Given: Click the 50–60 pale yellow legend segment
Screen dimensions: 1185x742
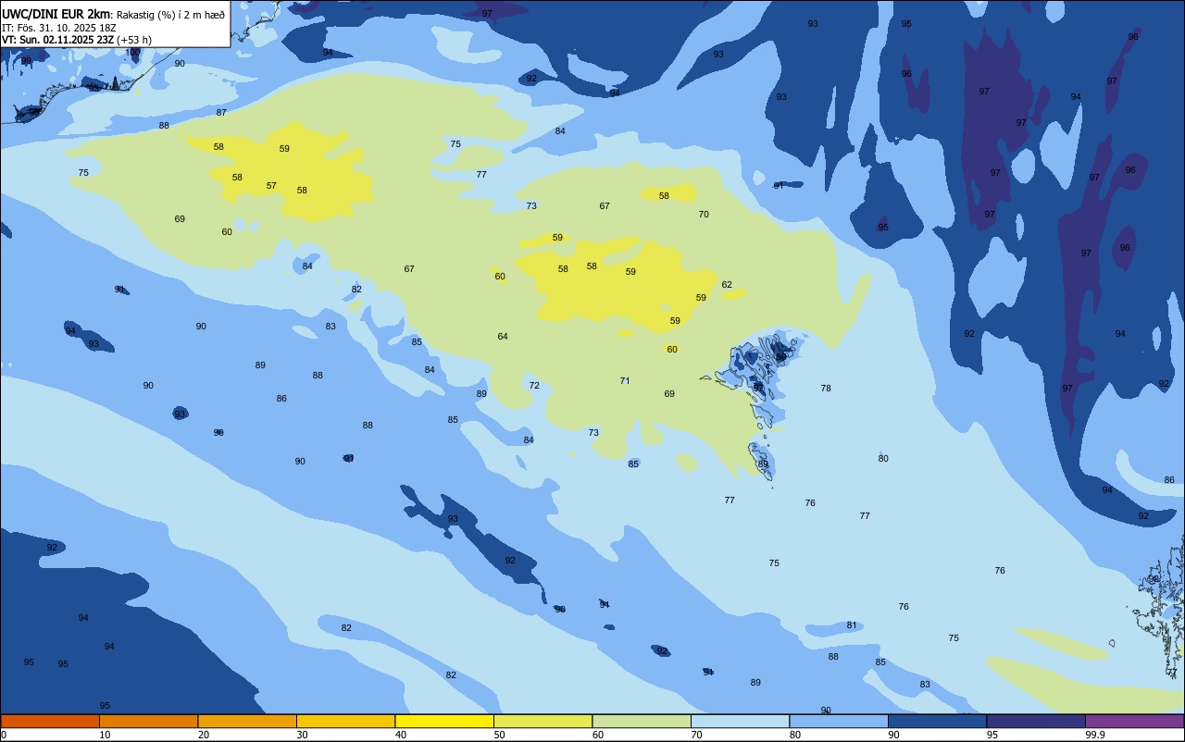Looking at the screenshot, I should pyautogui.click(x=543, y=721).
